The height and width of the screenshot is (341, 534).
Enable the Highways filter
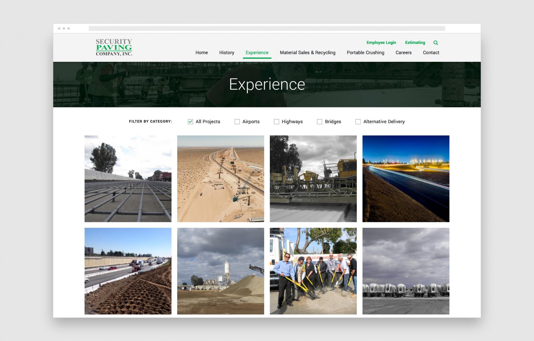click(x=276, y=122)
